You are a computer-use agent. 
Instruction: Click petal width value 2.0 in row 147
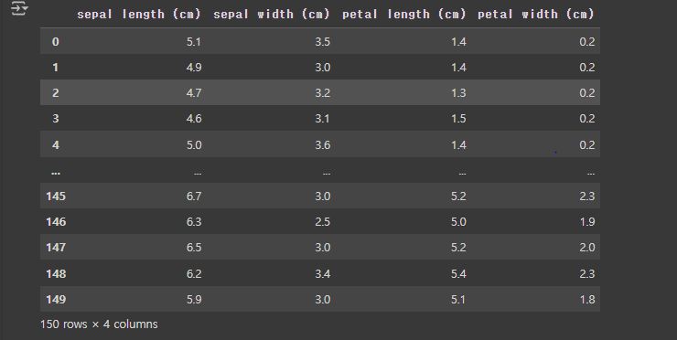(587, 248)
